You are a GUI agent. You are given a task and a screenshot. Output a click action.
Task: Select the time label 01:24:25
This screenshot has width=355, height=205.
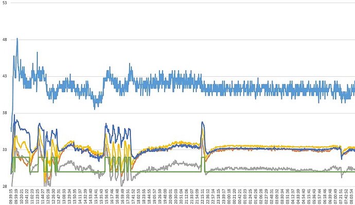click(x=251, y=197)
